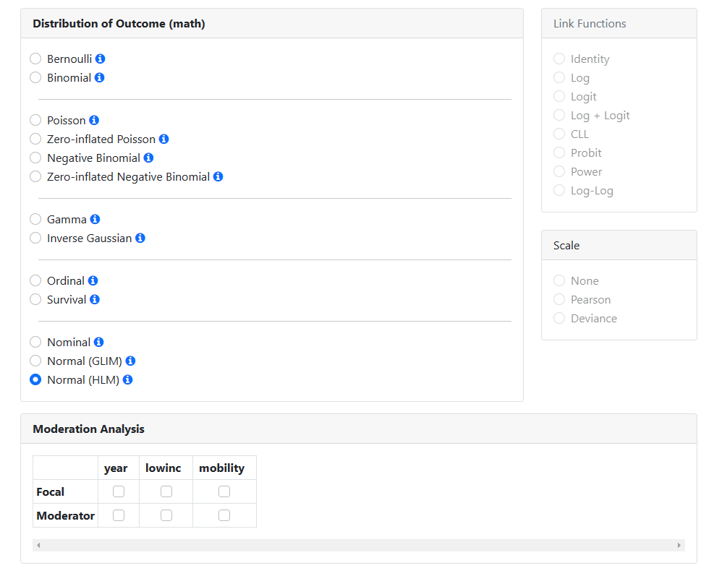Show info for Normal (HLM) option

tap(128, 379)
